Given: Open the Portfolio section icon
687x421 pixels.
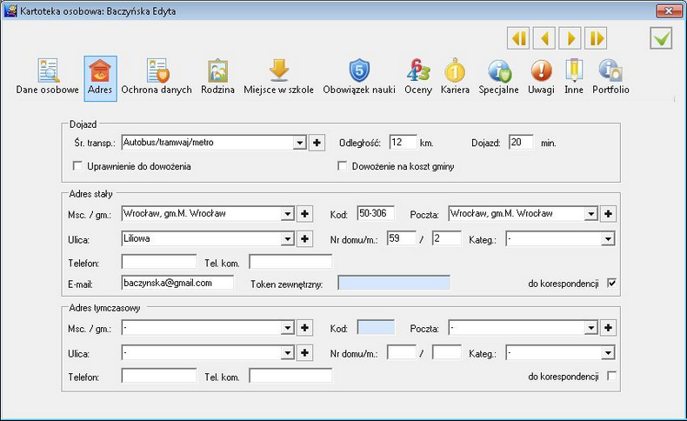Looking at the screenshot, I should [x=610, y=70].
